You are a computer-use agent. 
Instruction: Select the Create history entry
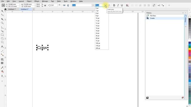[165, 18]
